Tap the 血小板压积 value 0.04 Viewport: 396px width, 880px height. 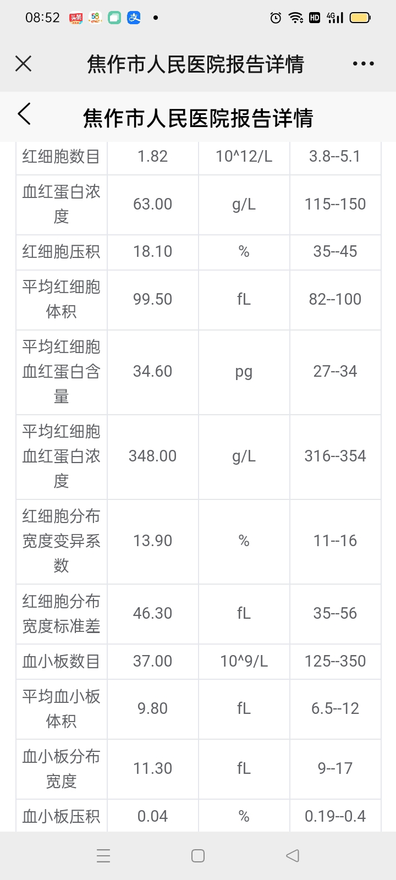point(152,816)
